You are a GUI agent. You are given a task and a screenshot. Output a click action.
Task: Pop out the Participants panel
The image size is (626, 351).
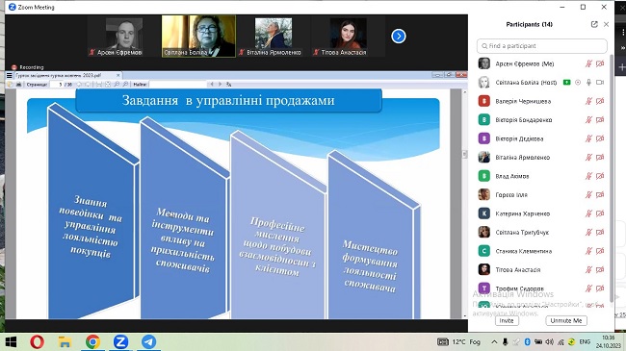tap(594, 24)
